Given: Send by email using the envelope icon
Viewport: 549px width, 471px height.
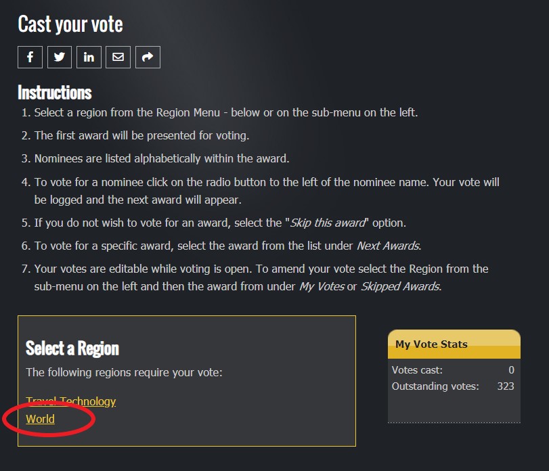Looking at the screenshot, I should 118,58.
